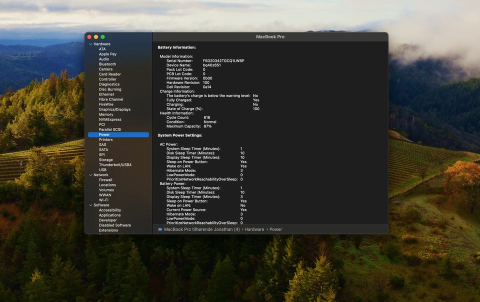Open Fibre Channel in the sidebar

click(x=111, y=99)
